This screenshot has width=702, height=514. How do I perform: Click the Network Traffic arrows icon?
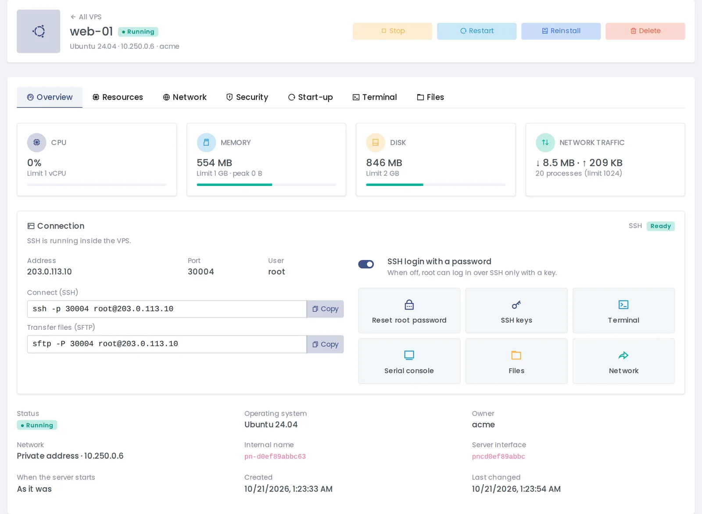click(x=545, y=143)
